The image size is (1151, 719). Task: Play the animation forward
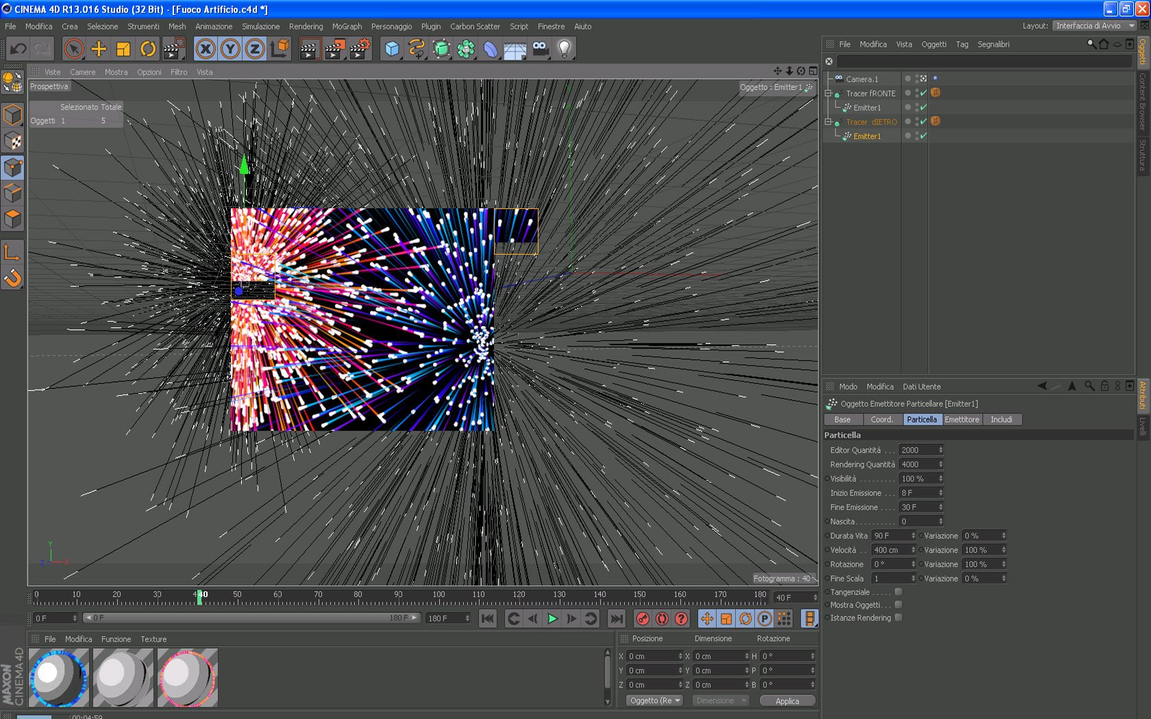(x=552, y=619)
